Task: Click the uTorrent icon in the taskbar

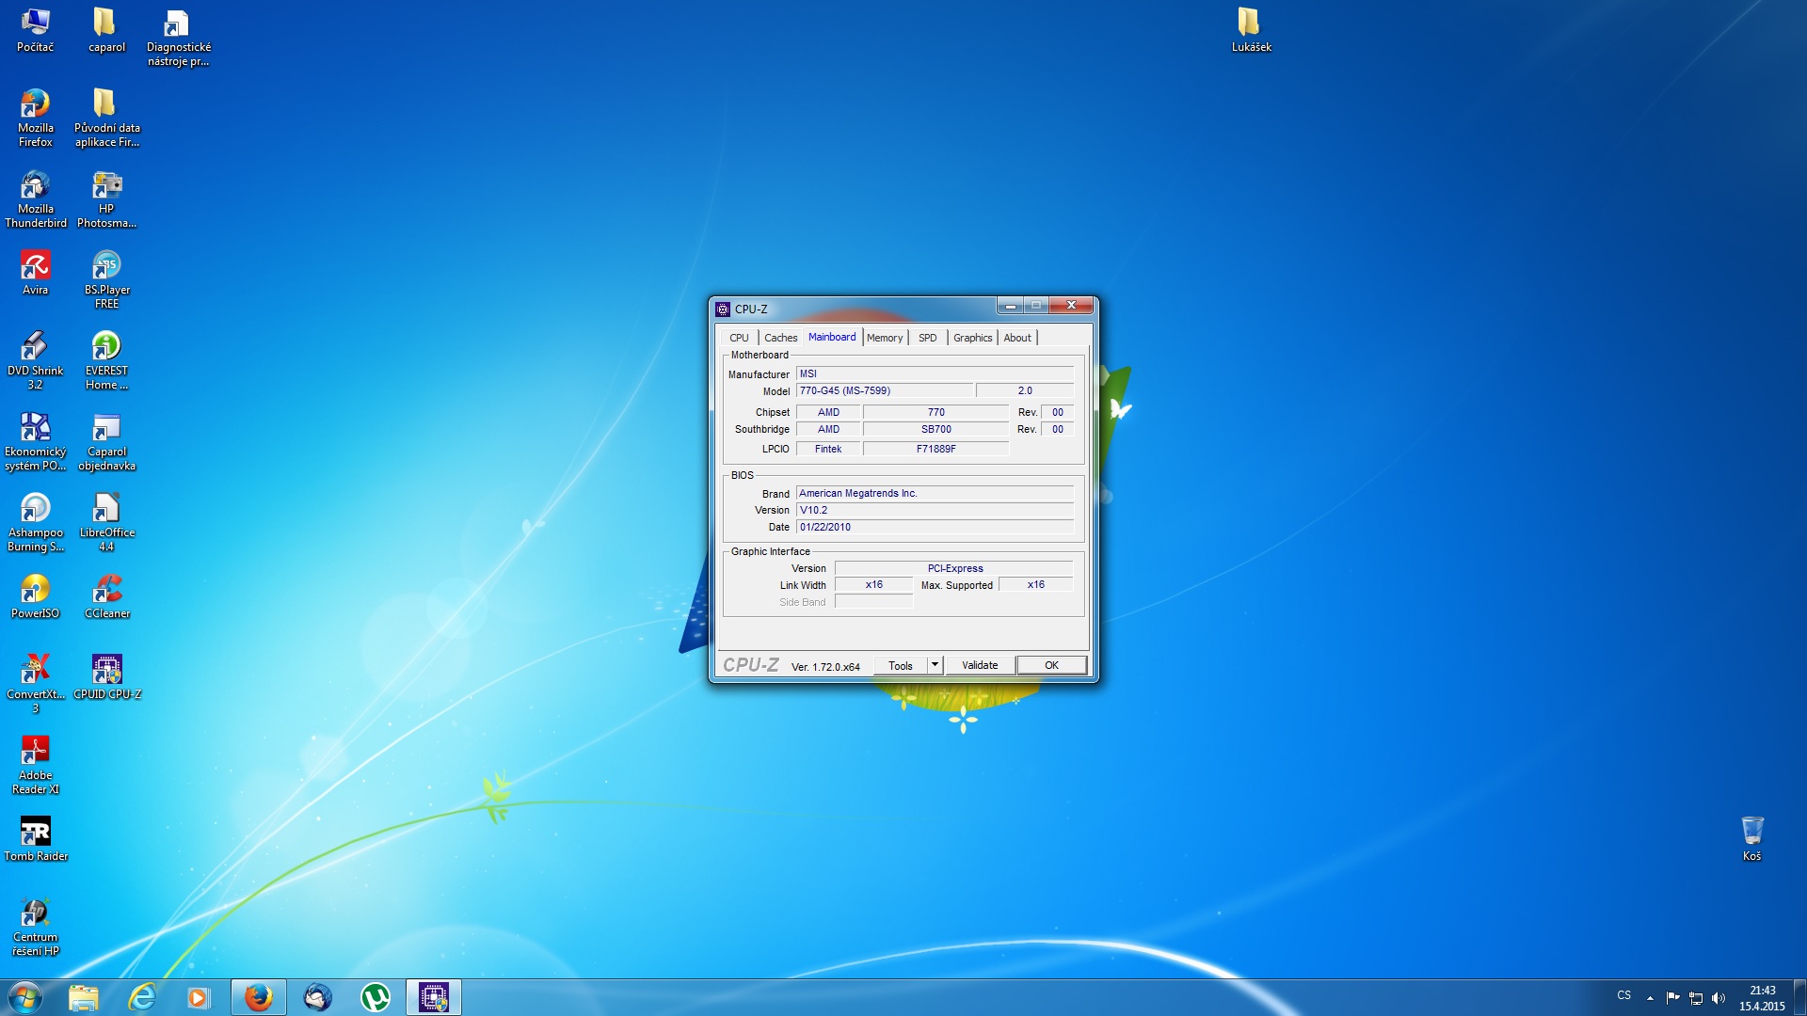Action: point(376,997)
